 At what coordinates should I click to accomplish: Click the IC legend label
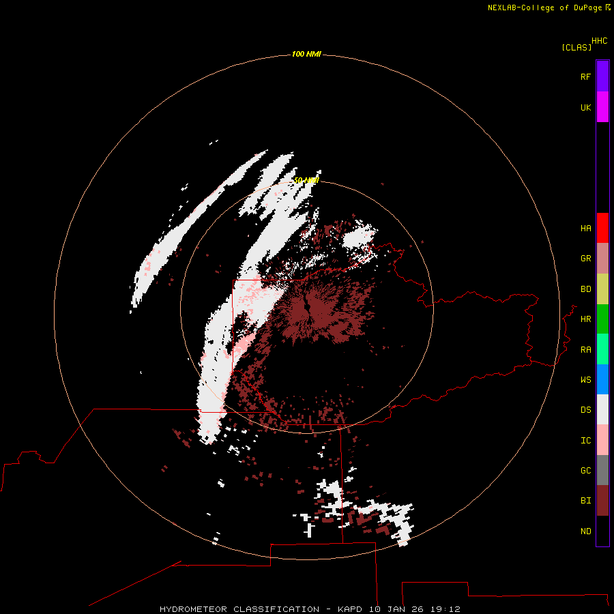[x=585, y=441]
